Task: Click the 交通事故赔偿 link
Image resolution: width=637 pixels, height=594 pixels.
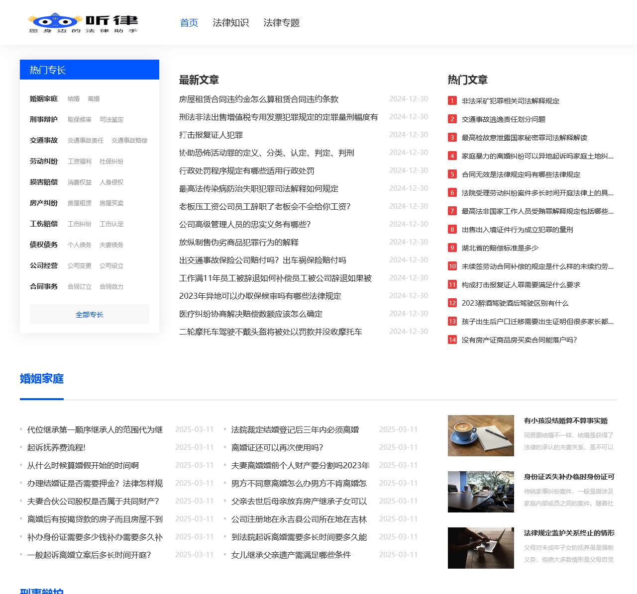Action: point(129,141)
